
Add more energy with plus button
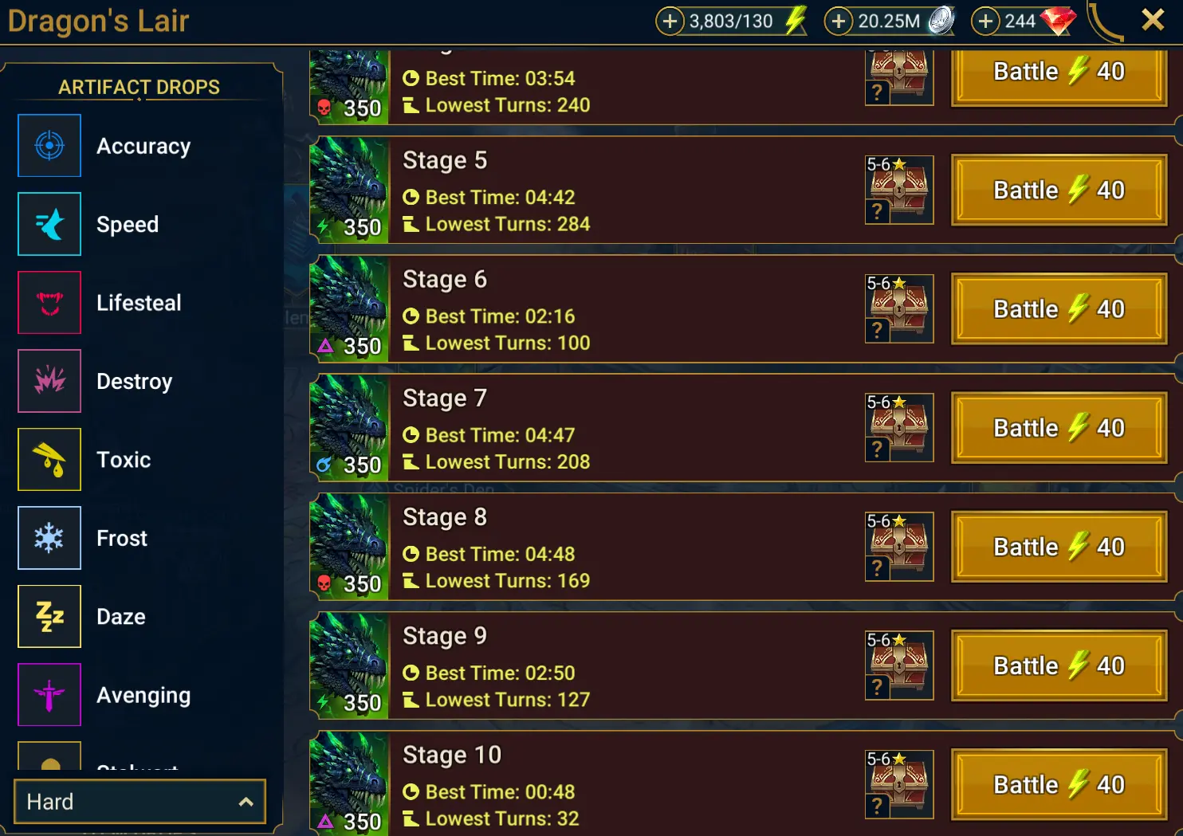click(x=670, y=21)
